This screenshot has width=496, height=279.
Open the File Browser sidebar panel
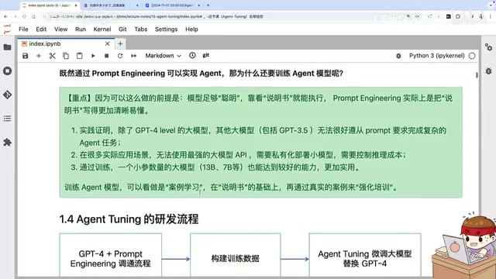tap(7, 47)
